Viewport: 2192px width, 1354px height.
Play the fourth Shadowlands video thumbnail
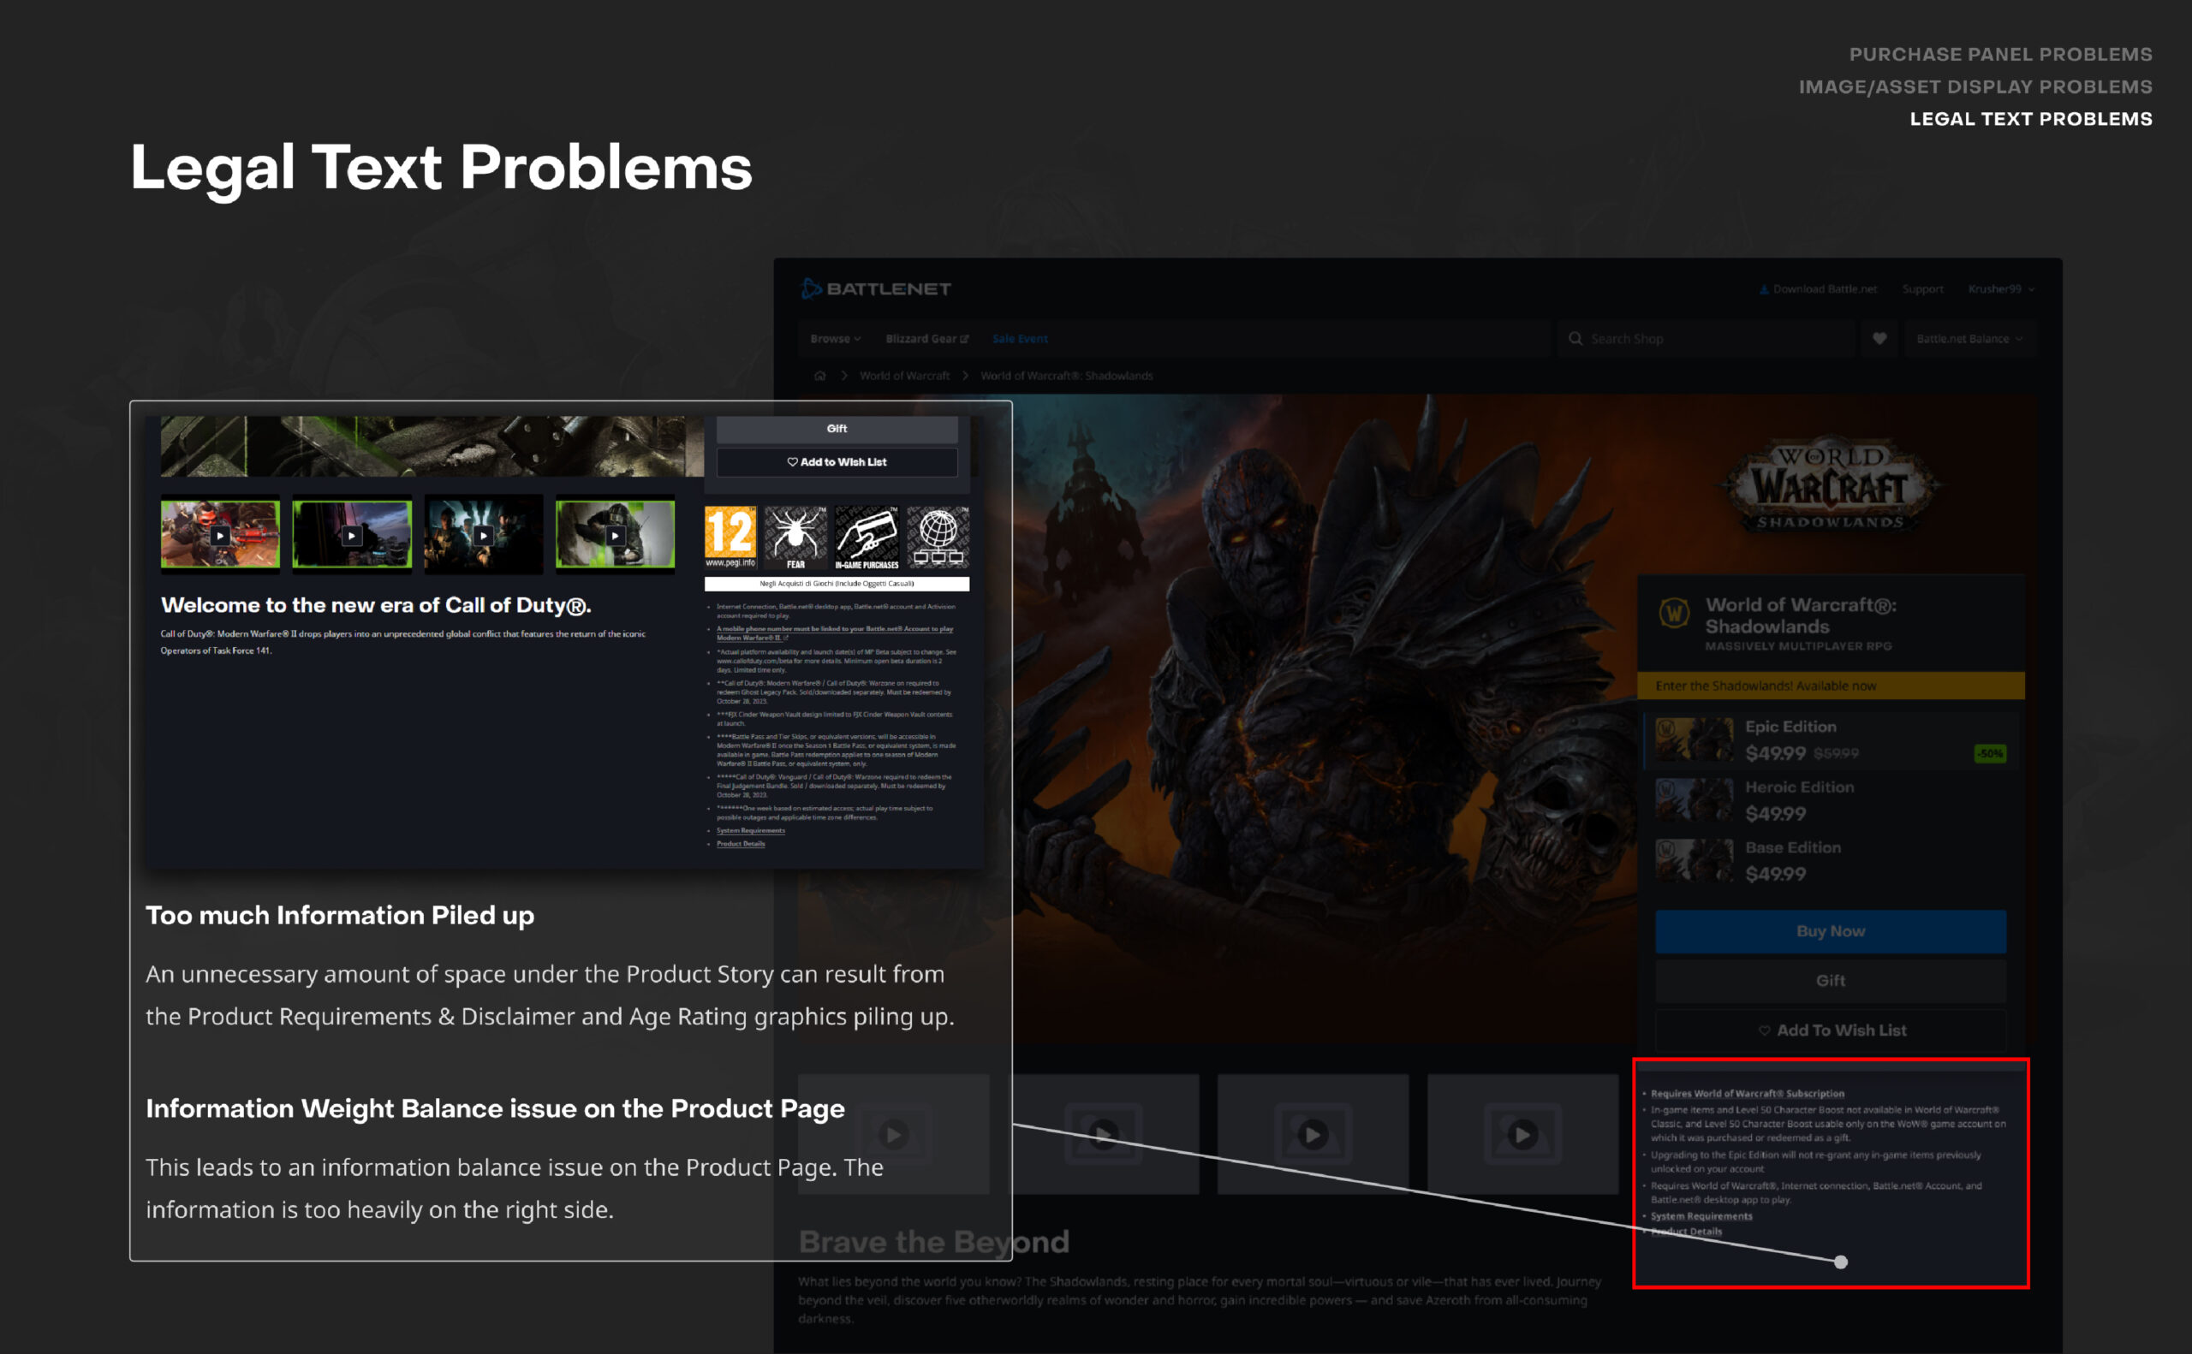(x=1522, y=1135)
